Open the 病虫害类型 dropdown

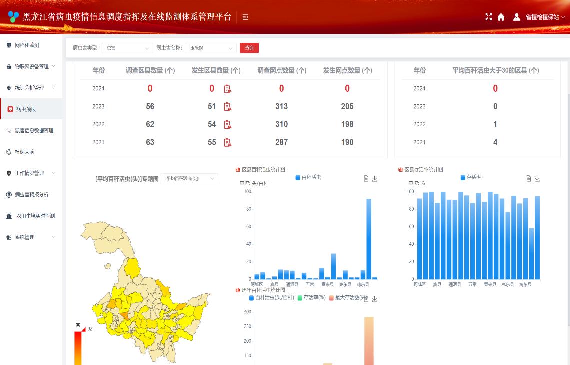point(127,48)
